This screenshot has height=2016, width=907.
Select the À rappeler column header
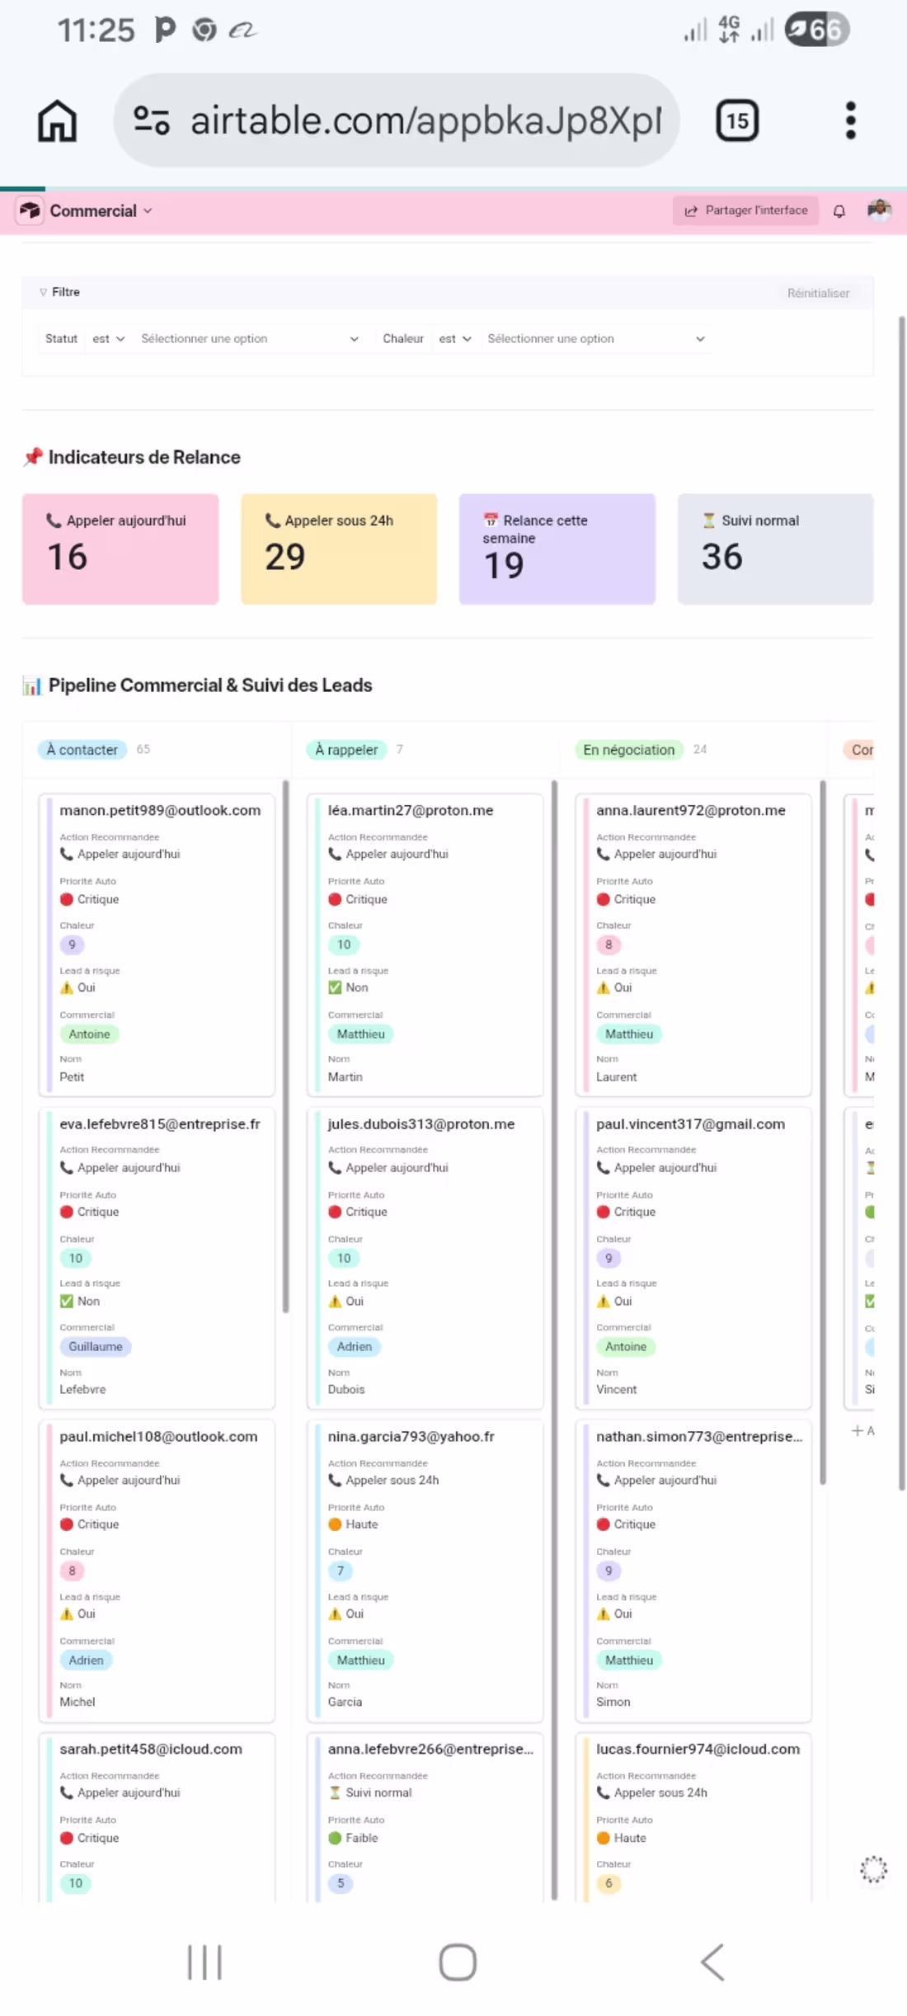[x=346, y=750]
